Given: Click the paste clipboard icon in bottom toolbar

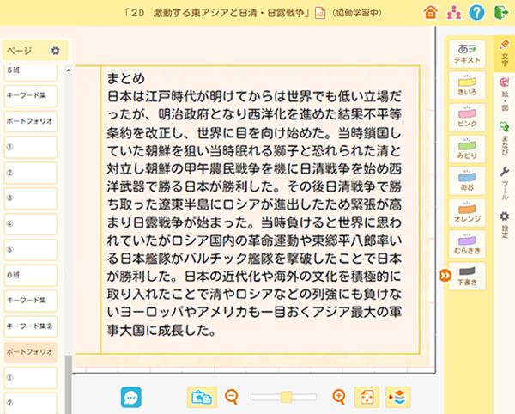Looking at the screenshot, I should pyautogui.click(x=202, y=397).
